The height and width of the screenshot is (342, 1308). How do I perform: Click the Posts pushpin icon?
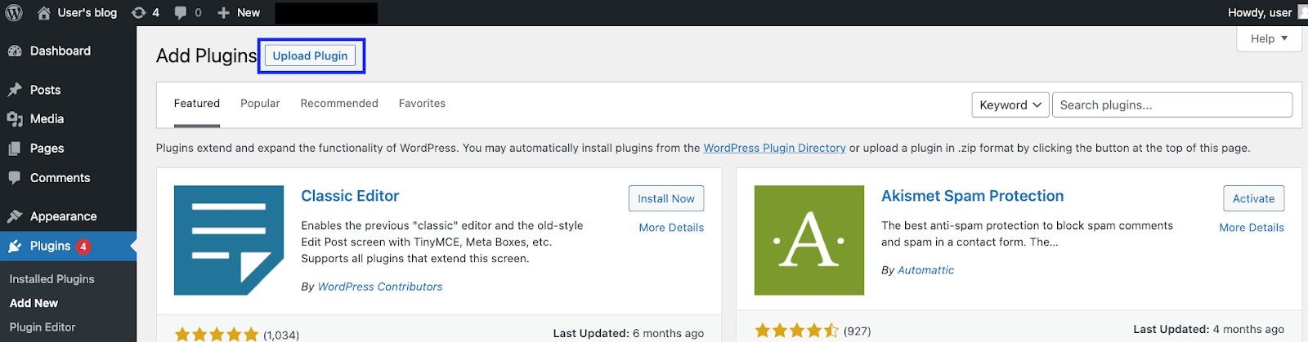point(15,90)
